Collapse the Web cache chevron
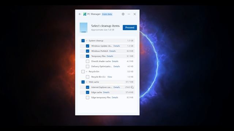The height and width of the screenshot is (131, 234). [x=87, y=82]
